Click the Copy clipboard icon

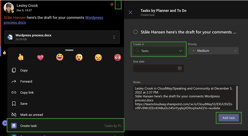(x=14, y=70)
